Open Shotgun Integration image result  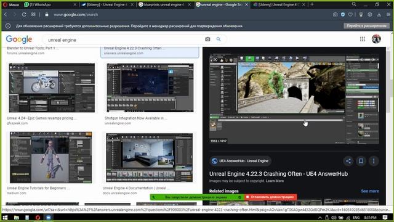coord(150,88)
